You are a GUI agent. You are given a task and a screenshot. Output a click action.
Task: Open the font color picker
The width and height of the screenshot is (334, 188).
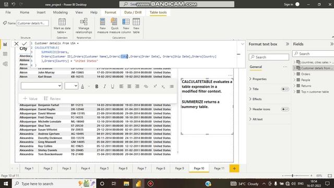(x=82, y=86)
